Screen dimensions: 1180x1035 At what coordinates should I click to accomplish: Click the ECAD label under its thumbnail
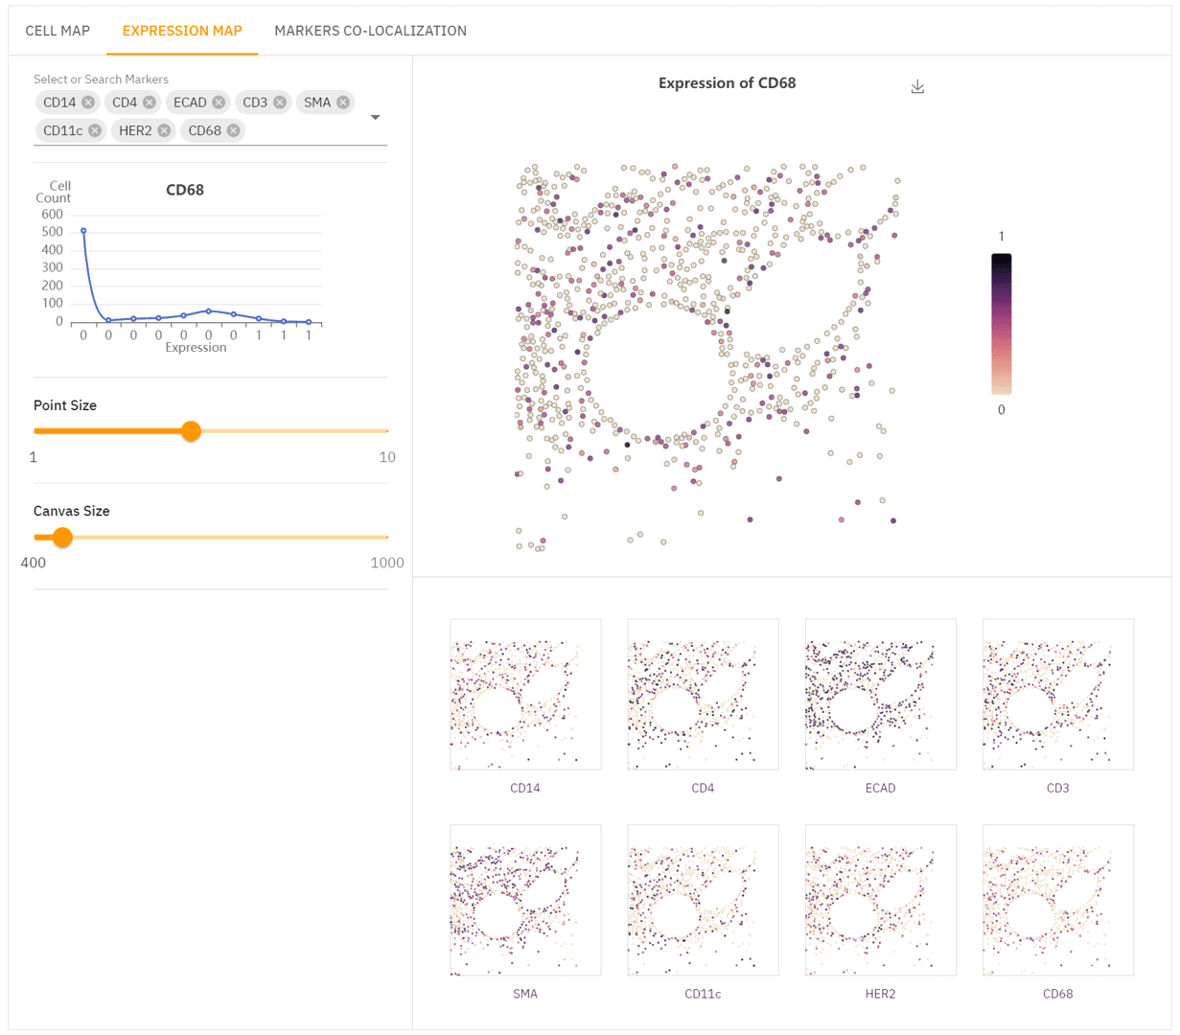880,788
